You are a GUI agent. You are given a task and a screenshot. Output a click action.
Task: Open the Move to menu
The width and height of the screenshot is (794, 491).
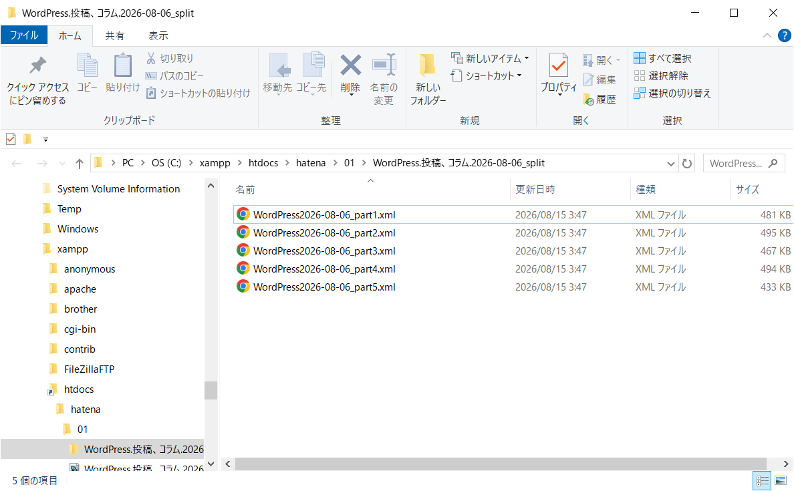tap(277, 74)
